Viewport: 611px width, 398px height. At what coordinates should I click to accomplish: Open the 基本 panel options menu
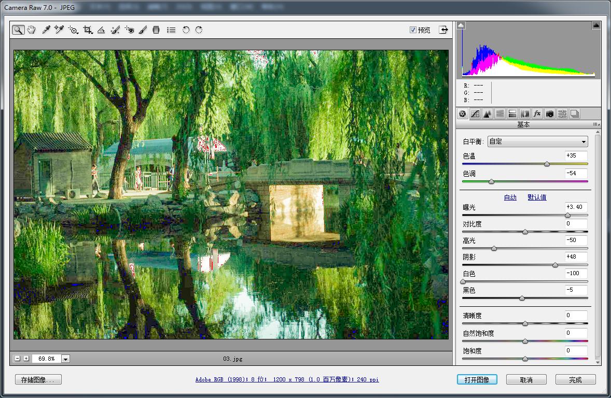pos(596,124)
